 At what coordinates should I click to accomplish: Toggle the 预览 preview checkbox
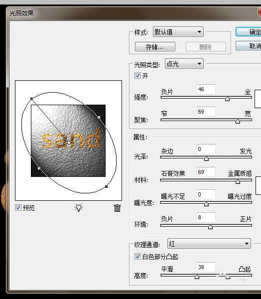18,207
